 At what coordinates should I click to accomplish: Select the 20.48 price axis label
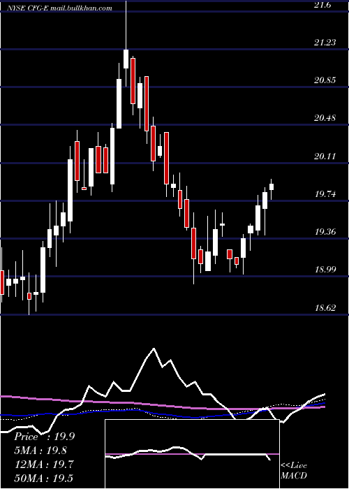pos(325,118)
